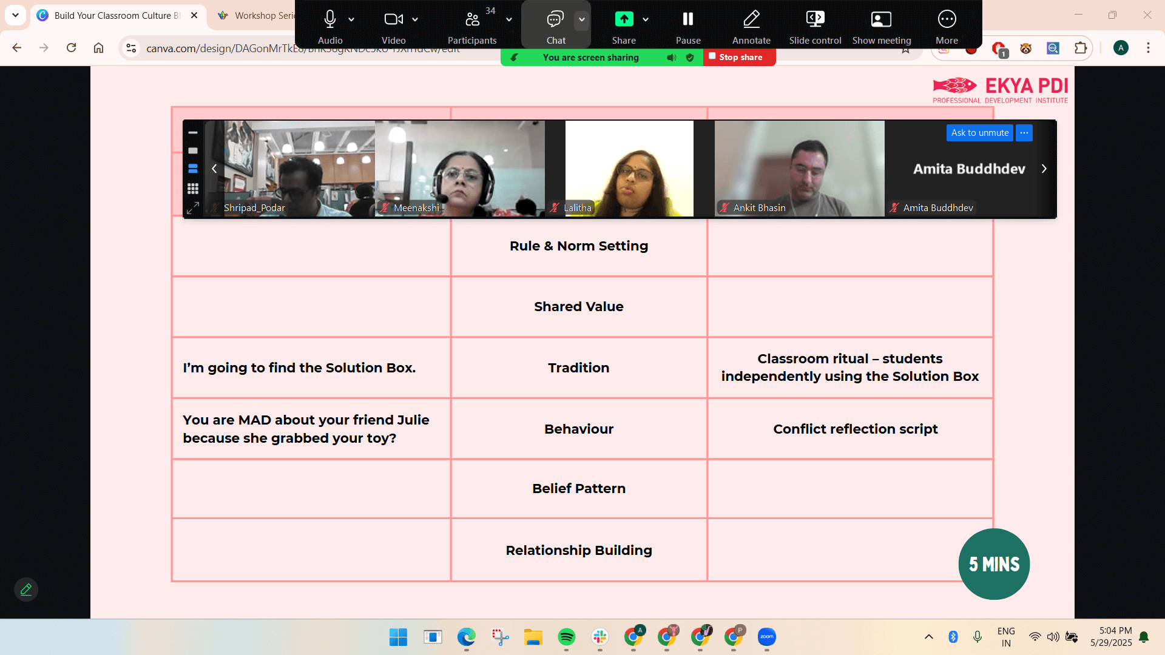
Task: Expand the Audio options arrow
Action: (351, 19)
